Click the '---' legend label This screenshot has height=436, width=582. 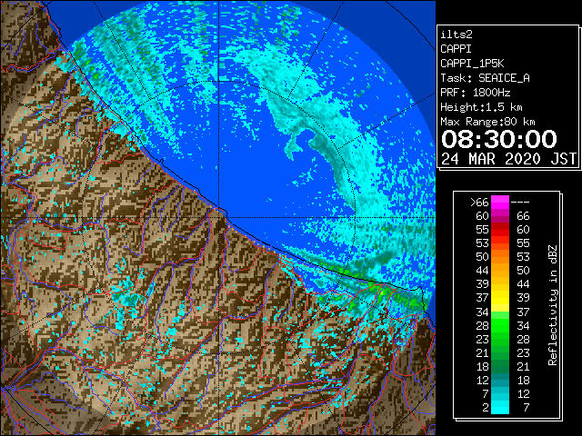(x=520, y=203)
